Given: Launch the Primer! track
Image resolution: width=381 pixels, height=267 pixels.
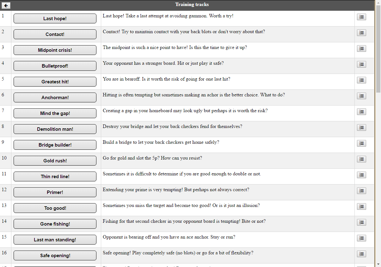Looking at the screenshot, I should click(55, 192).
